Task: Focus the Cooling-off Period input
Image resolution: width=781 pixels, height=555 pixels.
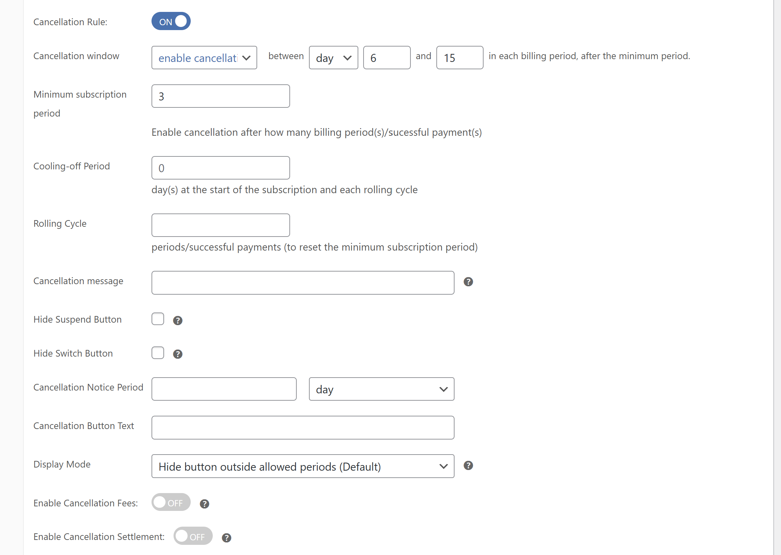Action: [x=220, y=168]
